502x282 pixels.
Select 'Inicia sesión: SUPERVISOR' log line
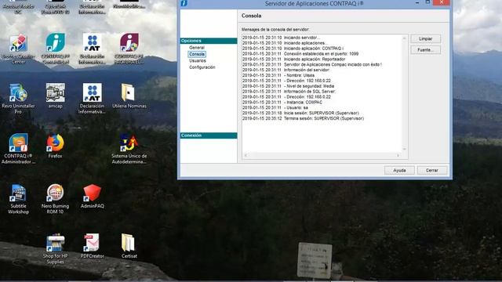(x=300, y=113)
